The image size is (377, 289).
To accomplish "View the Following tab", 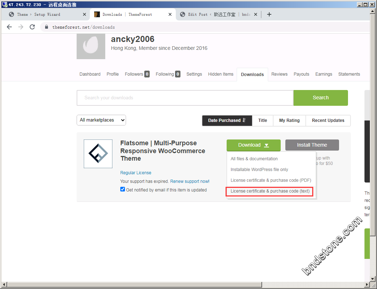I will 168,74.
